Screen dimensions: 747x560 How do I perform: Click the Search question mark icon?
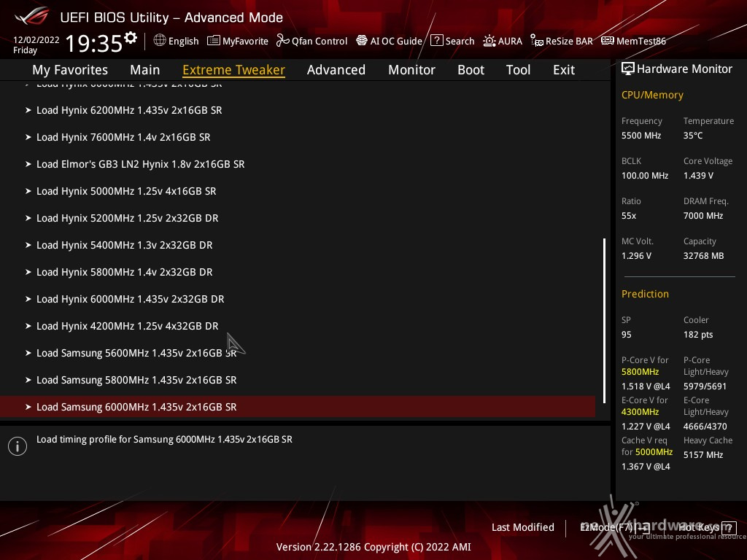click(437, 41)
